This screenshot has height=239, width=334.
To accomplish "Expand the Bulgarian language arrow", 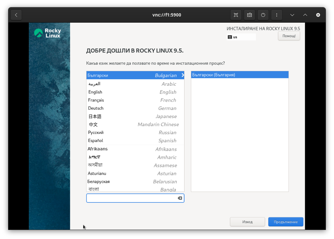I will point(183,75).
